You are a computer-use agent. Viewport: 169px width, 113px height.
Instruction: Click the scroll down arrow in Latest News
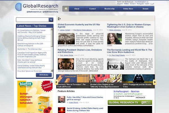(52, 70)
